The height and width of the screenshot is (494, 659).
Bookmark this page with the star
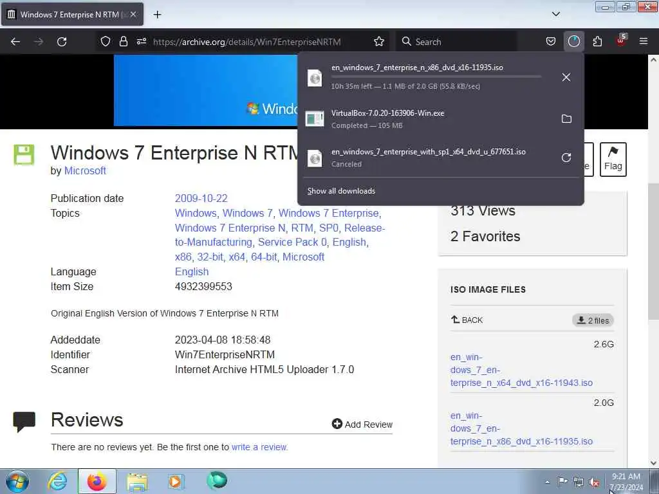[x=378, y=42]
